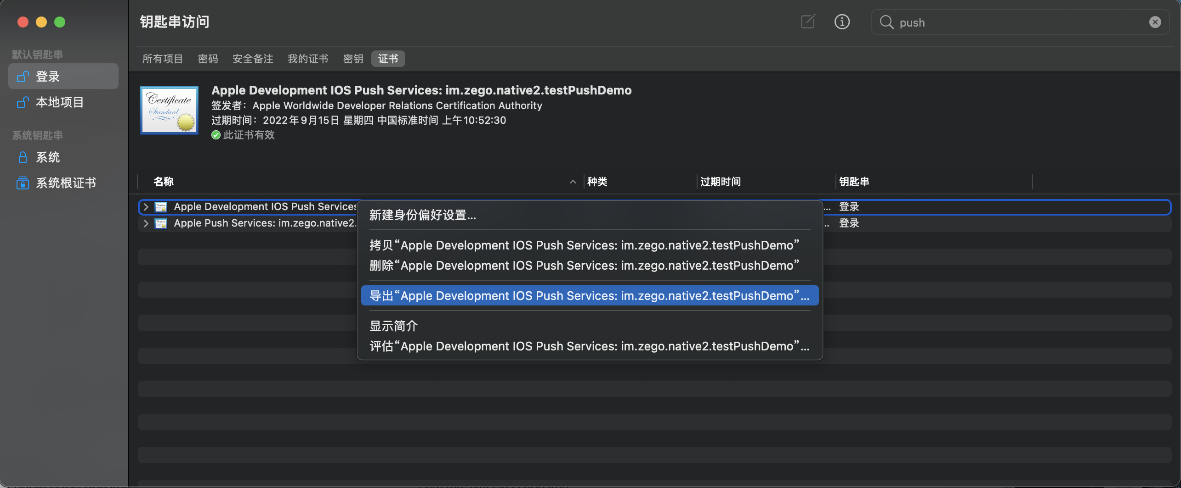Clear the push search text
1181x488 pixels.
(1155, 22)
